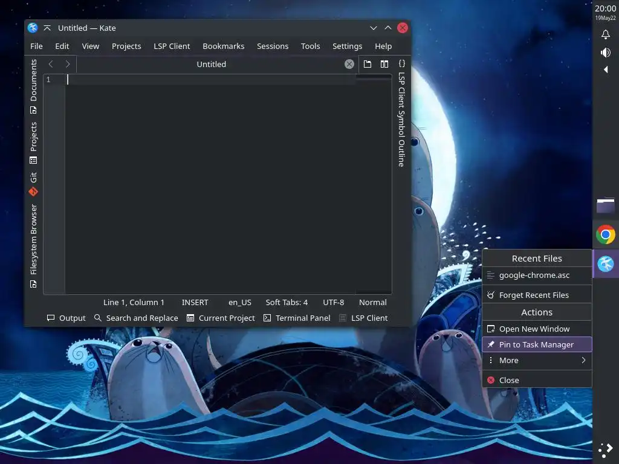Open the View menu

pyautogui.click(x=91, y=46)
